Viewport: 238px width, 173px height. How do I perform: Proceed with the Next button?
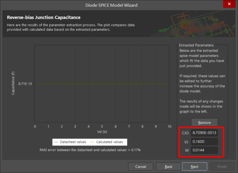194,166
